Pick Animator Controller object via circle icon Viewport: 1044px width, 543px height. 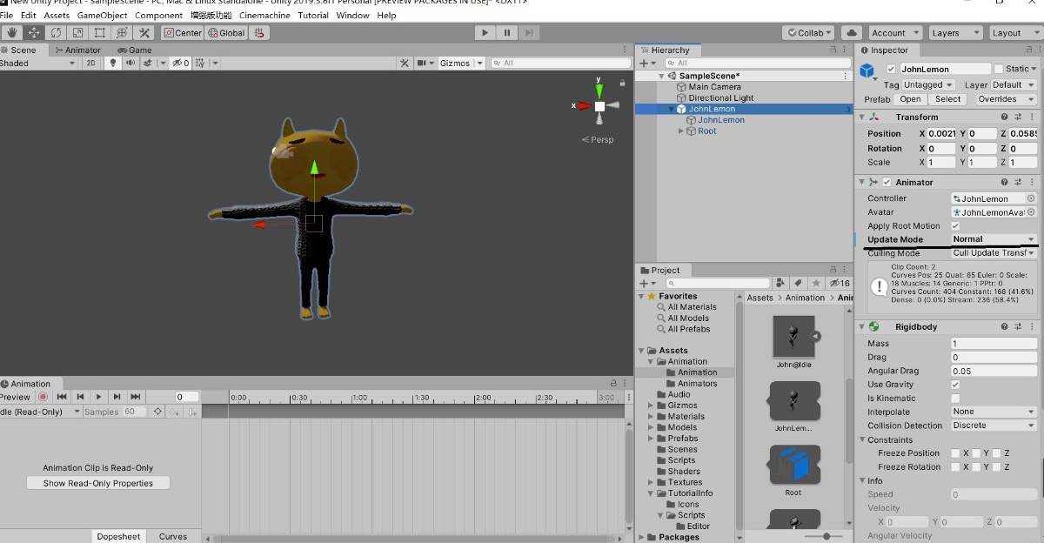click(1031, 198)
